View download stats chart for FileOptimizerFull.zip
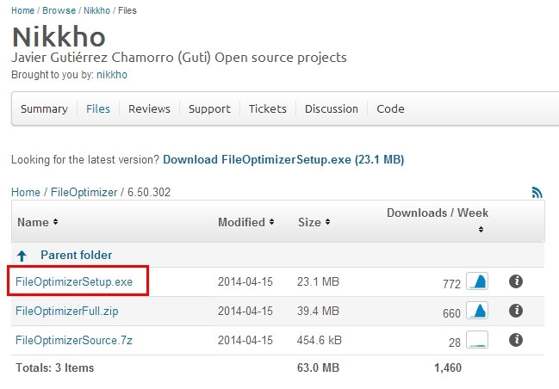This screenshot has width=559, height=389. coord(477,311)
